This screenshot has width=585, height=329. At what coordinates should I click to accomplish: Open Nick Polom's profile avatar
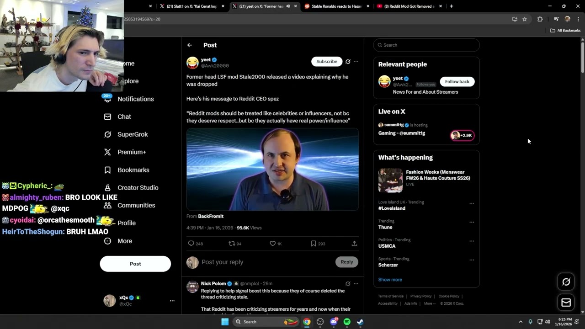(192, 287)
